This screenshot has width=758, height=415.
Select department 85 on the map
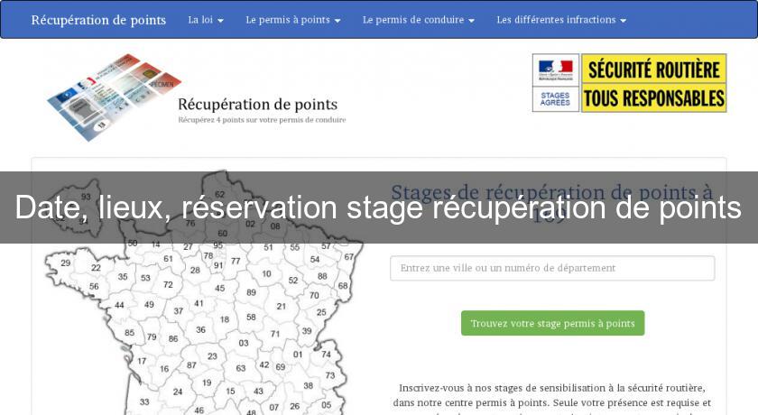(130, 333)
